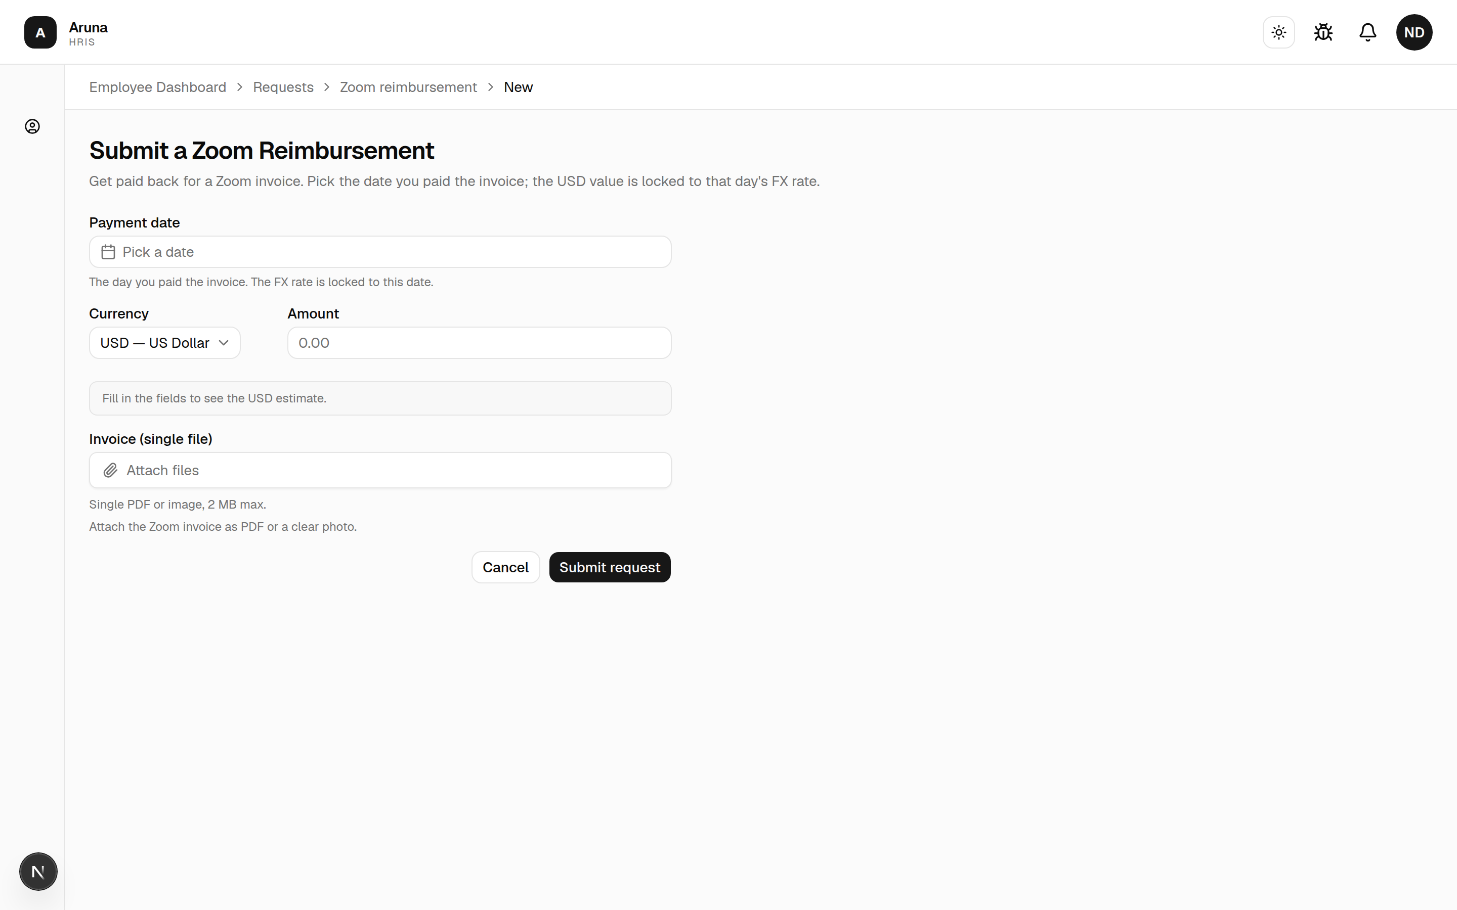Click the FX rate locked helper text
Viewport: 1457px width, 910px height.
click(261, 282)
